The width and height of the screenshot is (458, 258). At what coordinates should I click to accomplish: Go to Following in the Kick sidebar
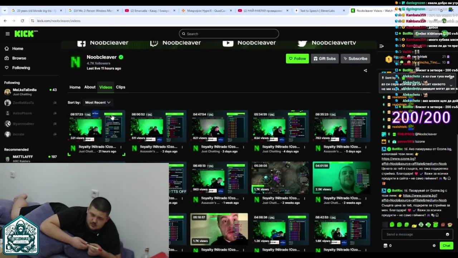tap(21, 68)
